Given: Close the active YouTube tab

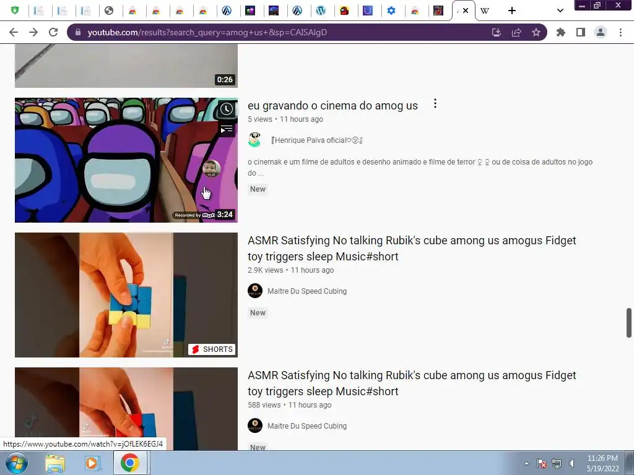Looking at the screenshot, I should tap(466, 11).
